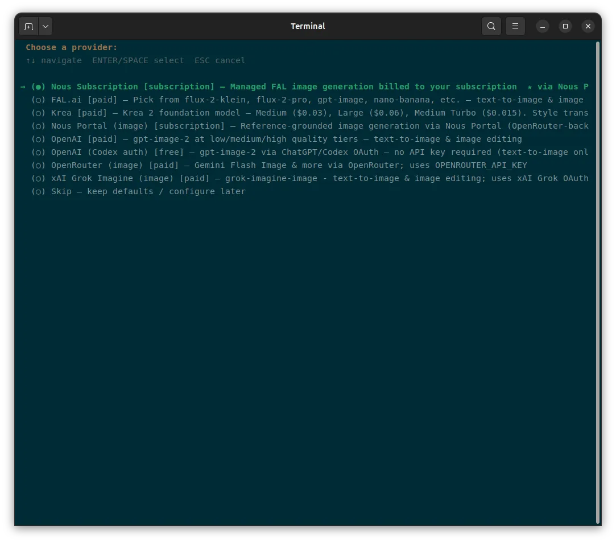Click the 'Terminal' window title

tap(308, 26)
